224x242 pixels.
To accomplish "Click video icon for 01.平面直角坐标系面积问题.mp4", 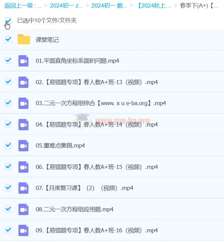I will pyautogui.click(x=24, y=61).
